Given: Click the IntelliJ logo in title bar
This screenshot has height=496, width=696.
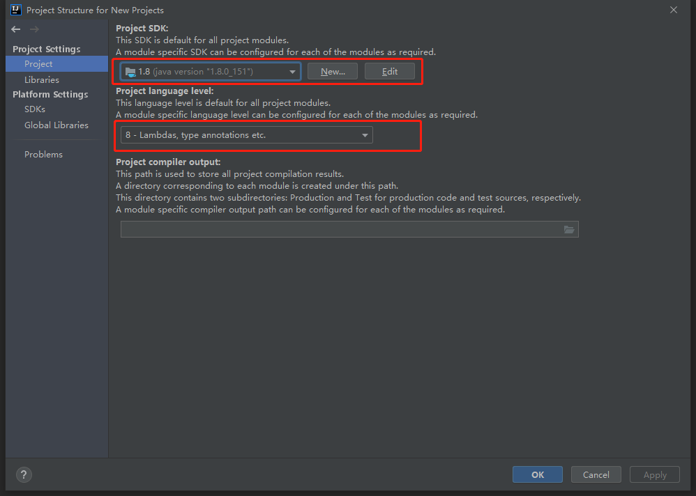Looking at the screenshot, I should click(16, 10).
